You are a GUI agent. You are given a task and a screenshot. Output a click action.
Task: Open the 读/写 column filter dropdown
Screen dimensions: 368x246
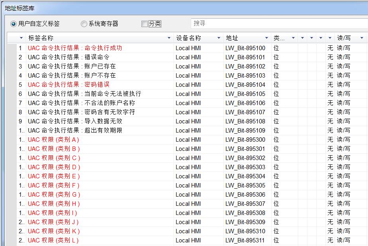360,37
